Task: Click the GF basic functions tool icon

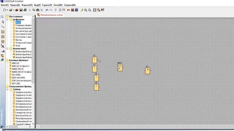Action: coord(3,37)
